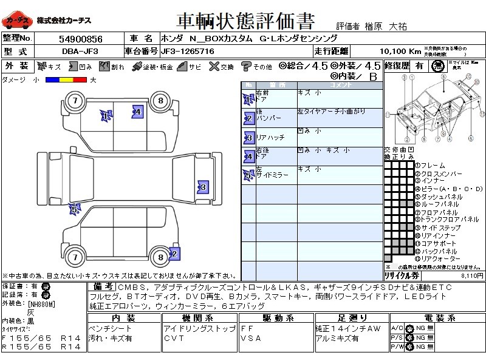The image size is (486, 364).
Task: Click the P/S OK indicator
Action: click(x=410, y=338)
